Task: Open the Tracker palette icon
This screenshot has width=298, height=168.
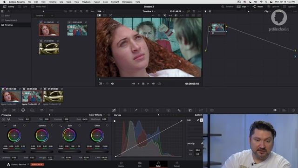Action: coord(157,110)
